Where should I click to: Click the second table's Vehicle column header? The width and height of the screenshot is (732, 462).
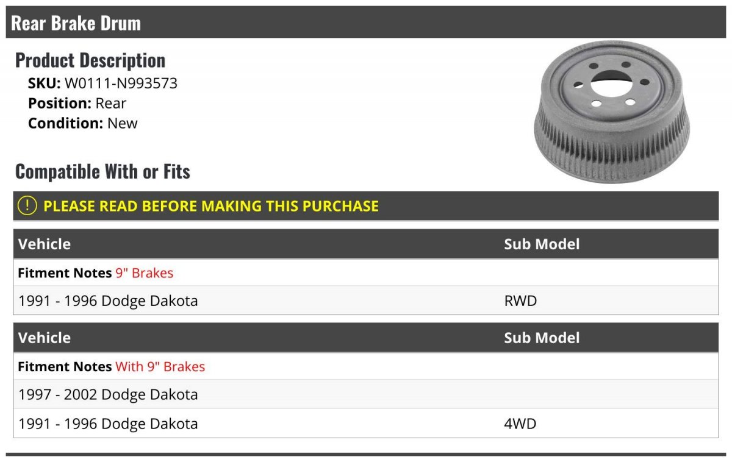click(45, 338)
